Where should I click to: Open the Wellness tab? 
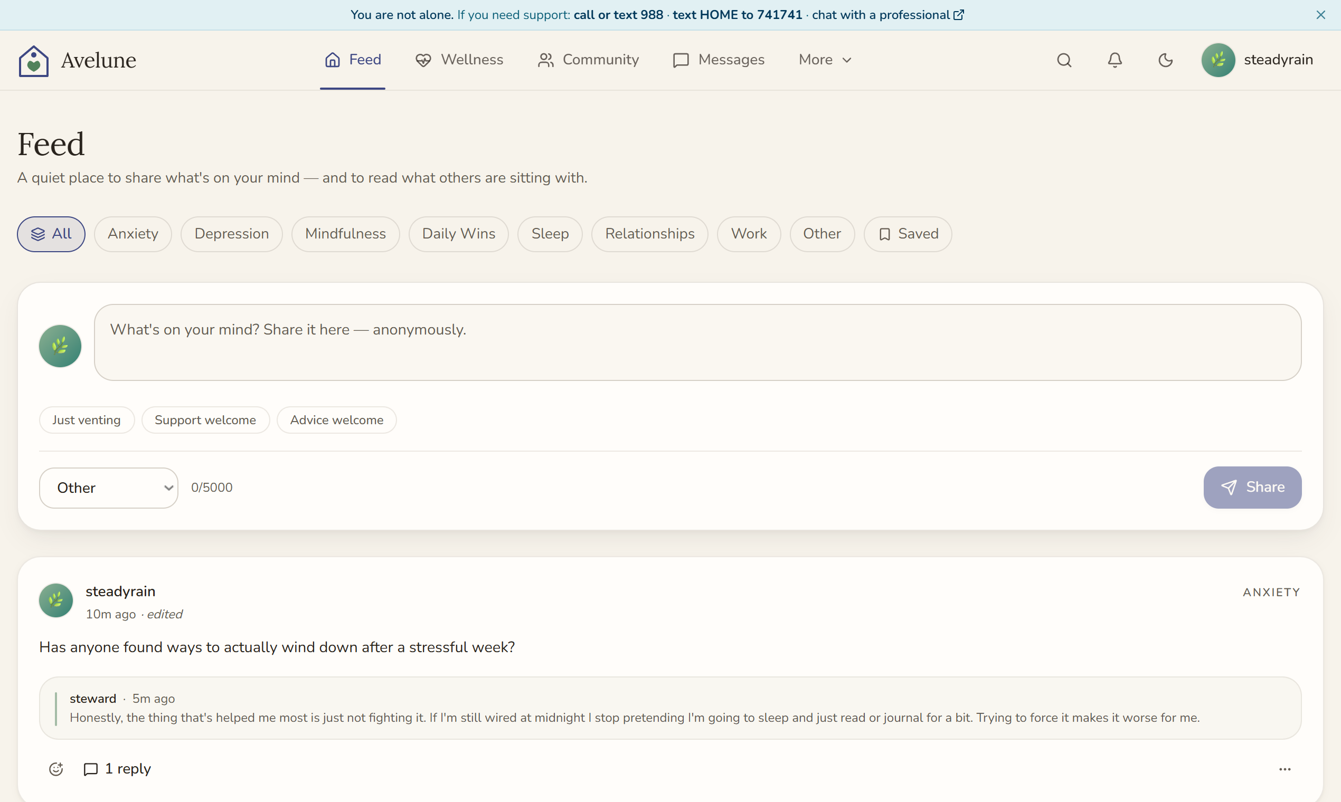[x=459, y=60]
